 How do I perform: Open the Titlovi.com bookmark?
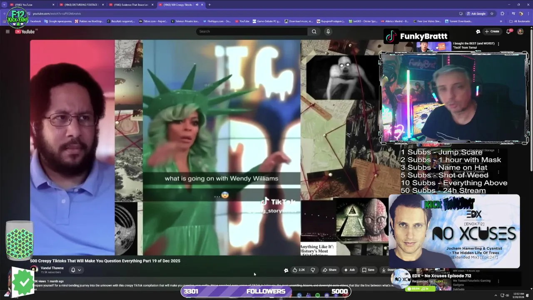153,21
